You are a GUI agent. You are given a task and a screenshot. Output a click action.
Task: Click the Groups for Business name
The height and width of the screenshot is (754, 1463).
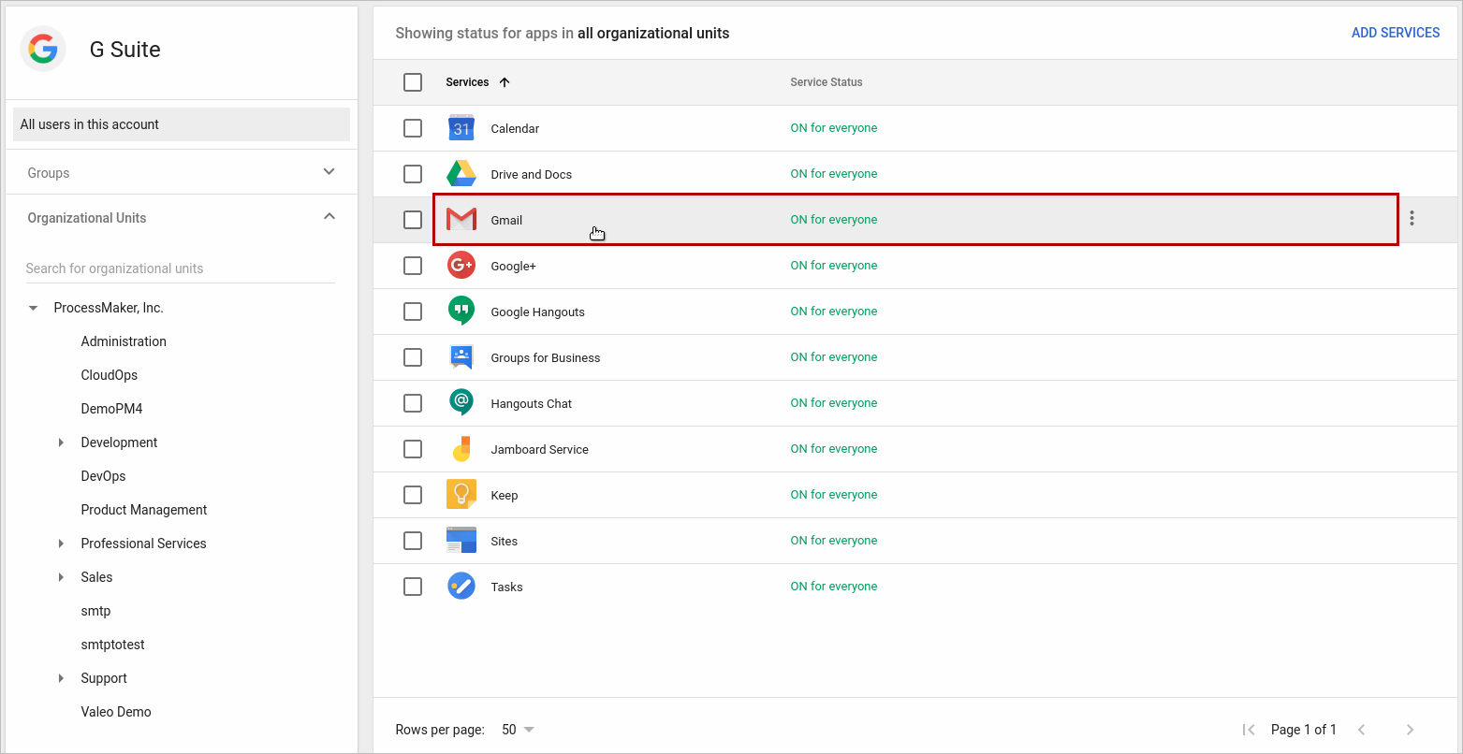546,357
